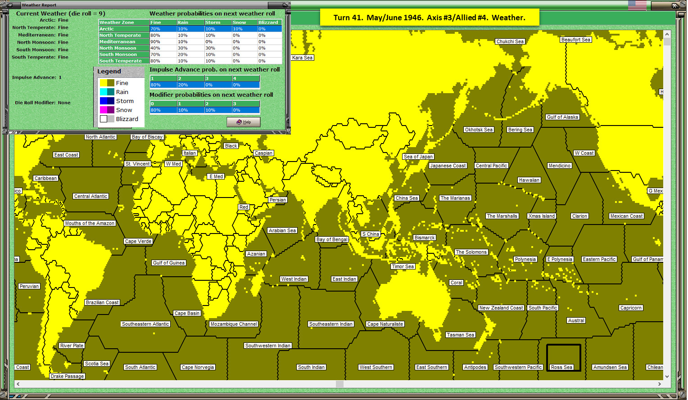The height and width of the screenshot is (400, 688).
Task: Click the Caspian sea label
Action: (263, 153)
